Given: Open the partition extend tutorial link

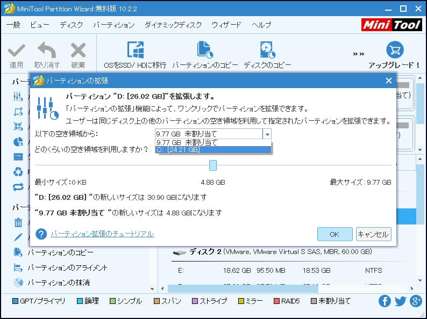Looking at the screenshot, I should coord(102,234).
